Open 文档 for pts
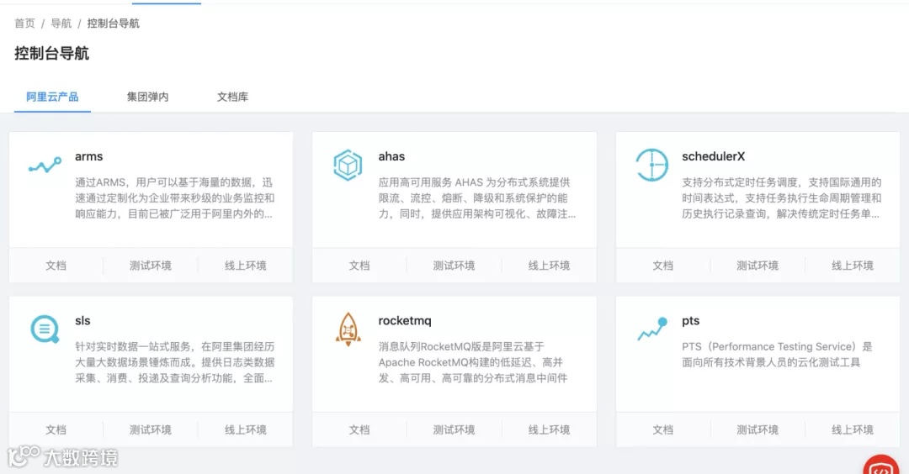 663,430
